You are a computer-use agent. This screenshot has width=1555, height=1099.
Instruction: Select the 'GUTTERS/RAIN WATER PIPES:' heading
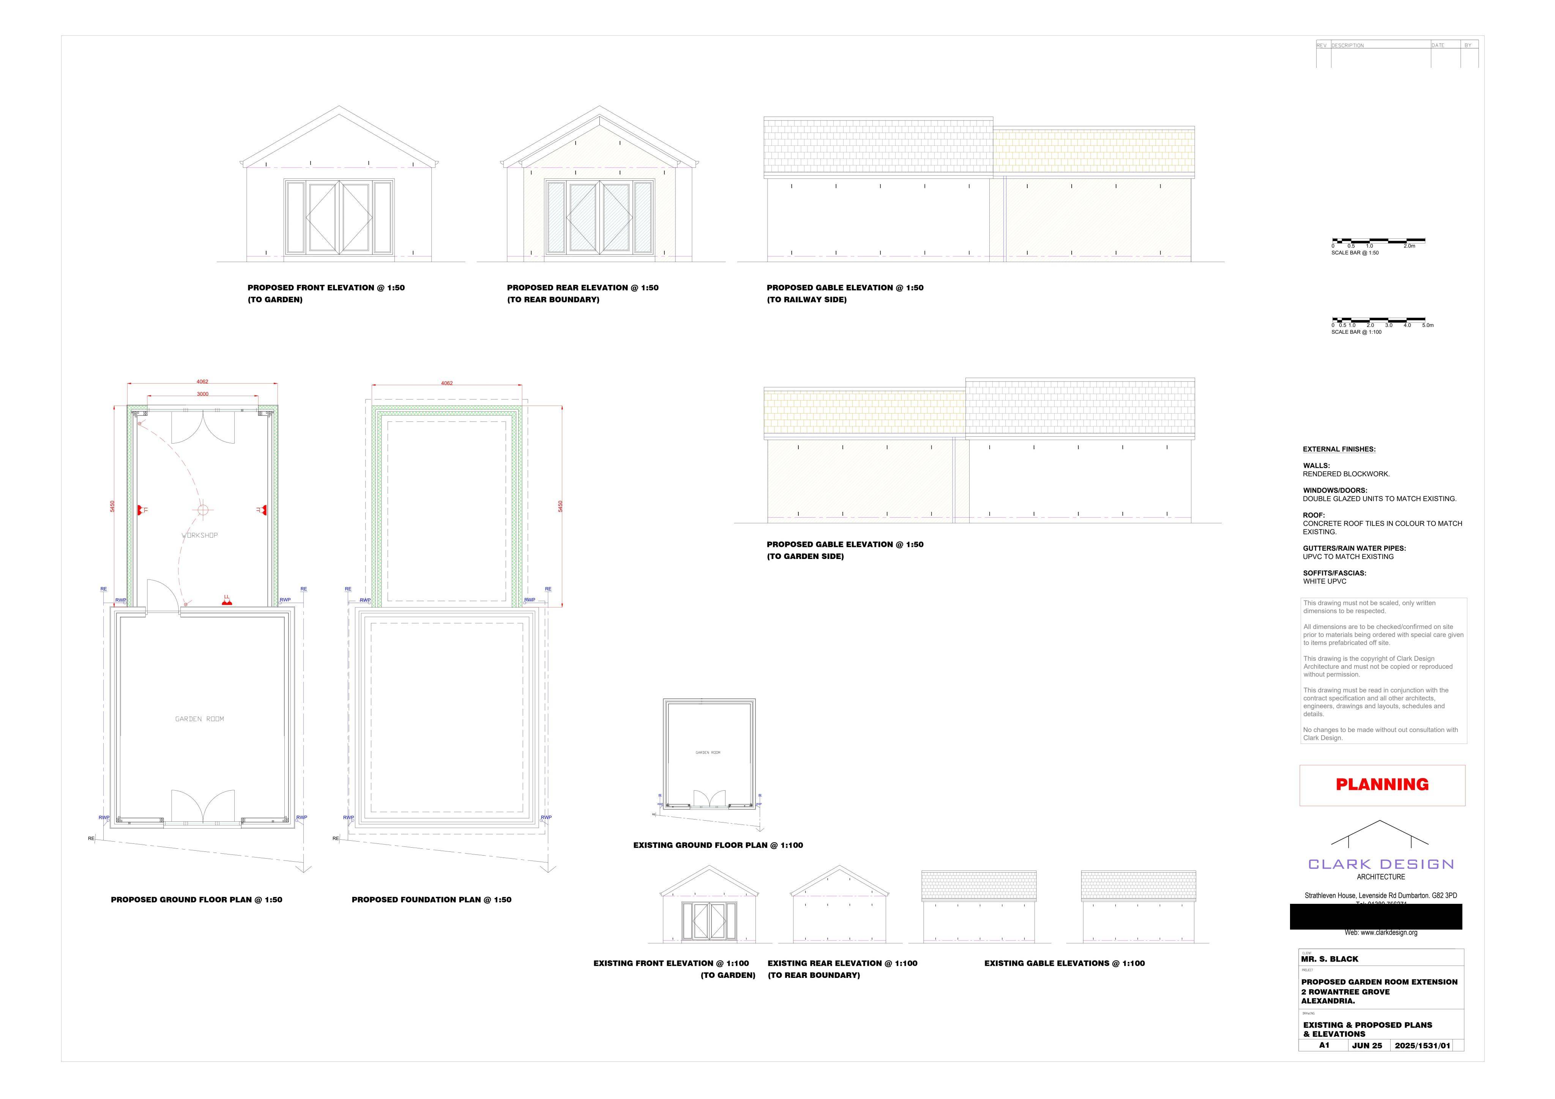click(1354, 548)
